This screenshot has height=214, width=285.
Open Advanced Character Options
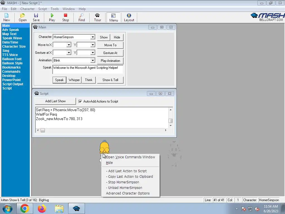pos(131,193)
